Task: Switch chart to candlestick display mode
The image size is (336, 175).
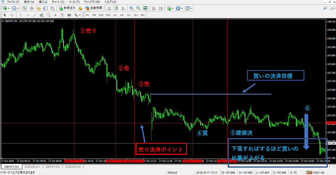Action: (116, 8)
